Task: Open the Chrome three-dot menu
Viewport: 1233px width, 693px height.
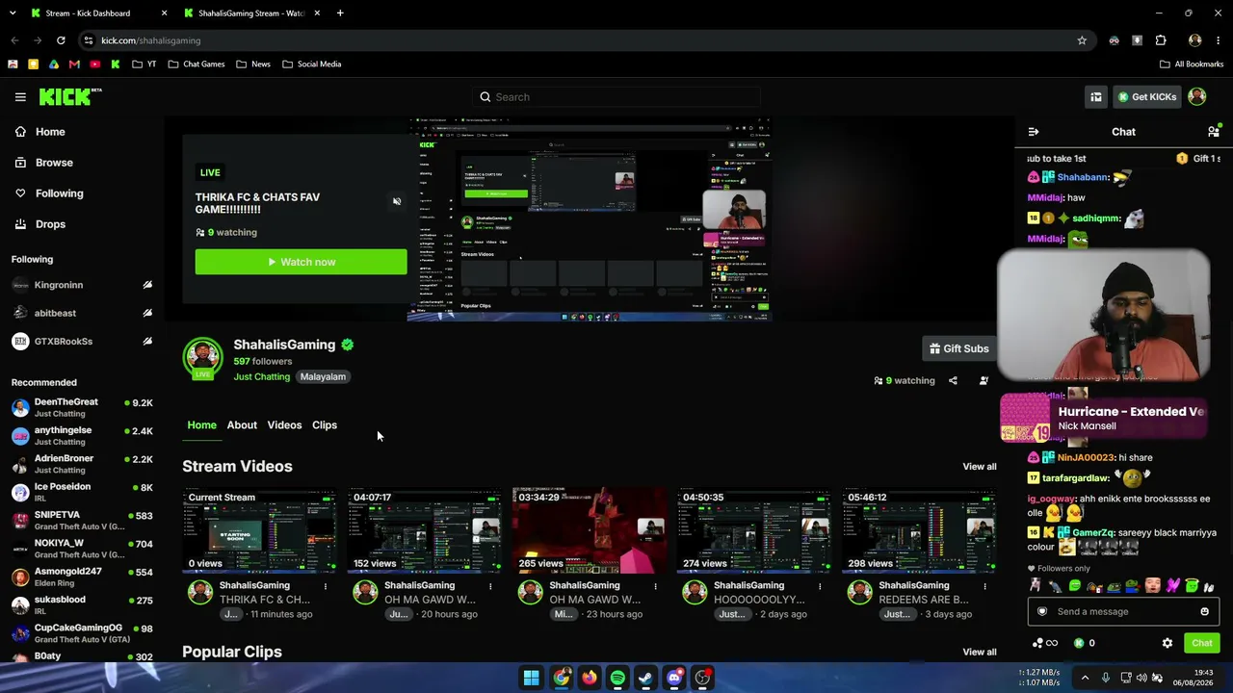Action: coord(1219,40)
